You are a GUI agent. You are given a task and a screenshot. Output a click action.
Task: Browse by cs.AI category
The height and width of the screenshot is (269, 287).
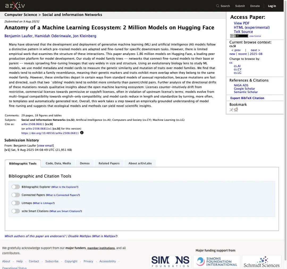(237, 66)
